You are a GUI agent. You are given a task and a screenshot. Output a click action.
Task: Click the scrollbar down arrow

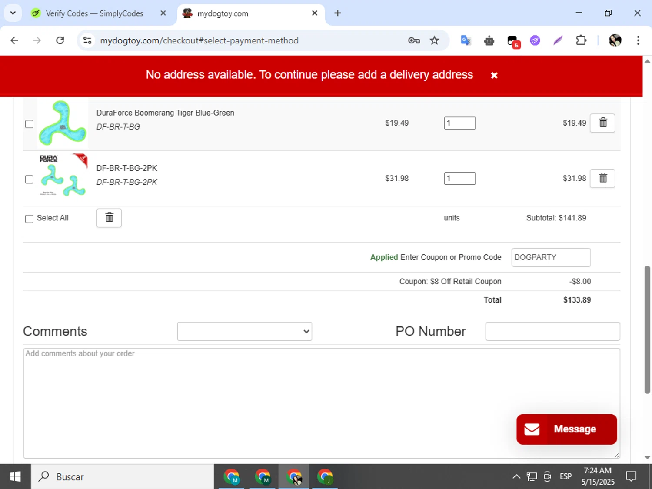(647, 458)
